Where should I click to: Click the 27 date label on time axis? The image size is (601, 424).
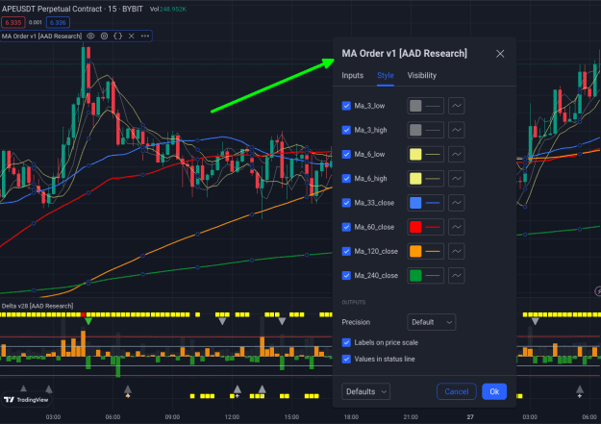(470, 417)
